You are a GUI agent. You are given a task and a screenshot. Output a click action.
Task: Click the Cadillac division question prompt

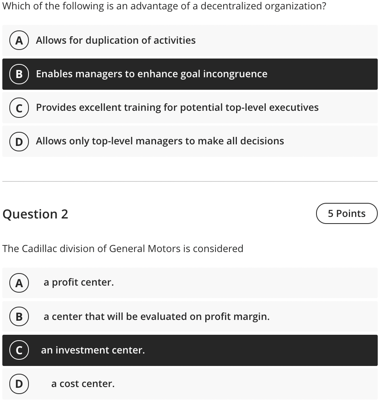[123, 249]
